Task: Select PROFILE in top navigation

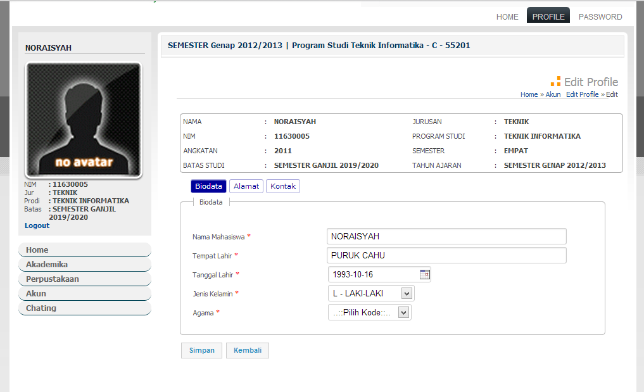Action: (548, 17)
